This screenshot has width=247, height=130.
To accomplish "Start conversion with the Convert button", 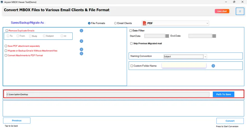I will pos(230,121).
